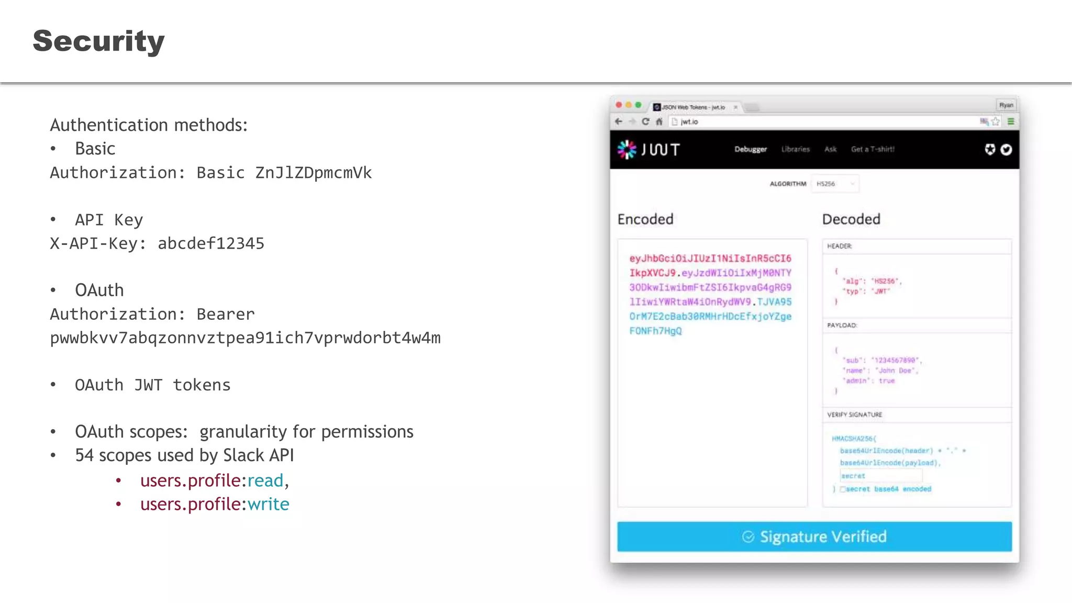Screen dimensions: 1072x603
Task: Open the Debugger nav item
Action: coord(750,149)
